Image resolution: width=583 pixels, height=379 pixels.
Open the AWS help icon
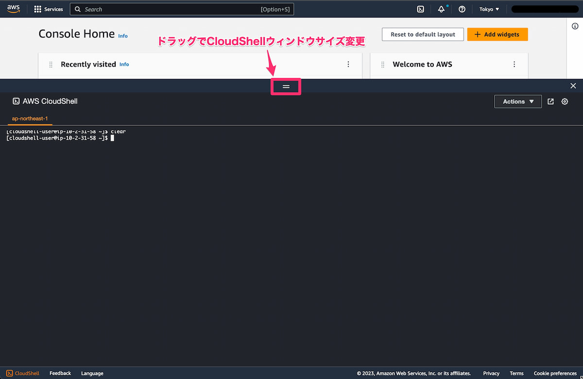click(x=462, y=9)
